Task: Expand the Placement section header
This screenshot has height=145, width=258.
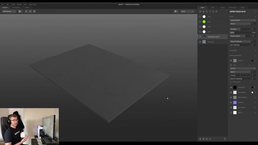Action: coord(243,51)
